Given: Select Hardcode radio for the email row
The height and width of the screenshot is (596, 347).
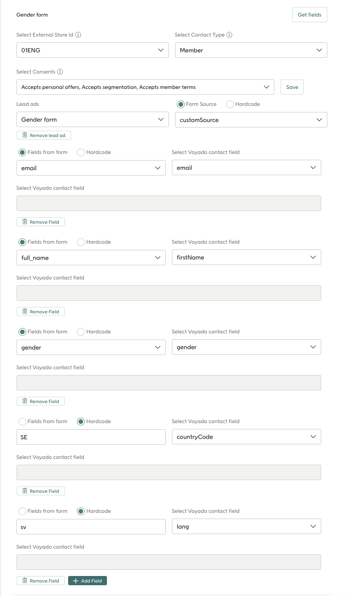Looking at the screenshot, I should click(x=81, y=152).
